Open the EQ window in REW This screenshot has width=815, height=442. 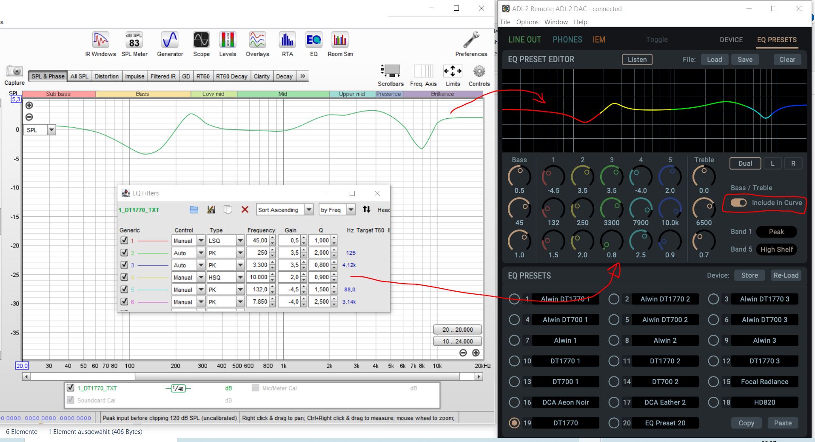tap(313, 44)
